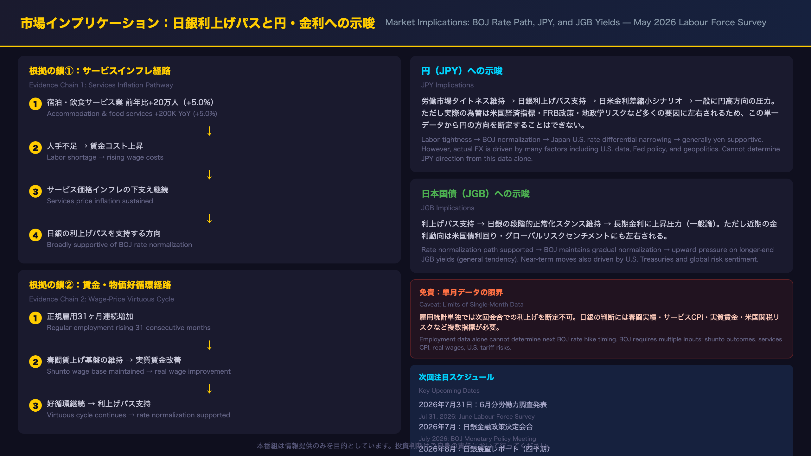Viewport: 811px width, 456px height.
Task: Click the English subtitle Market Implications: BOJ Rate Path
Action: tap(576, 22)
